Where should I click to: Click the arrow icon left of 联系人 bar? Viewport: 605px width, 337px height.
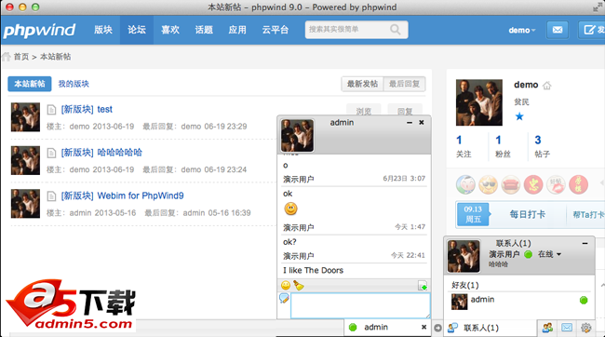[x=437, y=328]
